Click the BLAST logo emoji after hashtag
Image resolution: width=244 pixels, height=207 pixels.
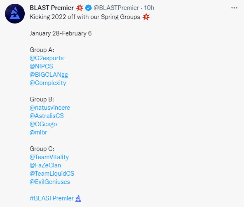click(x=78, y=198)
